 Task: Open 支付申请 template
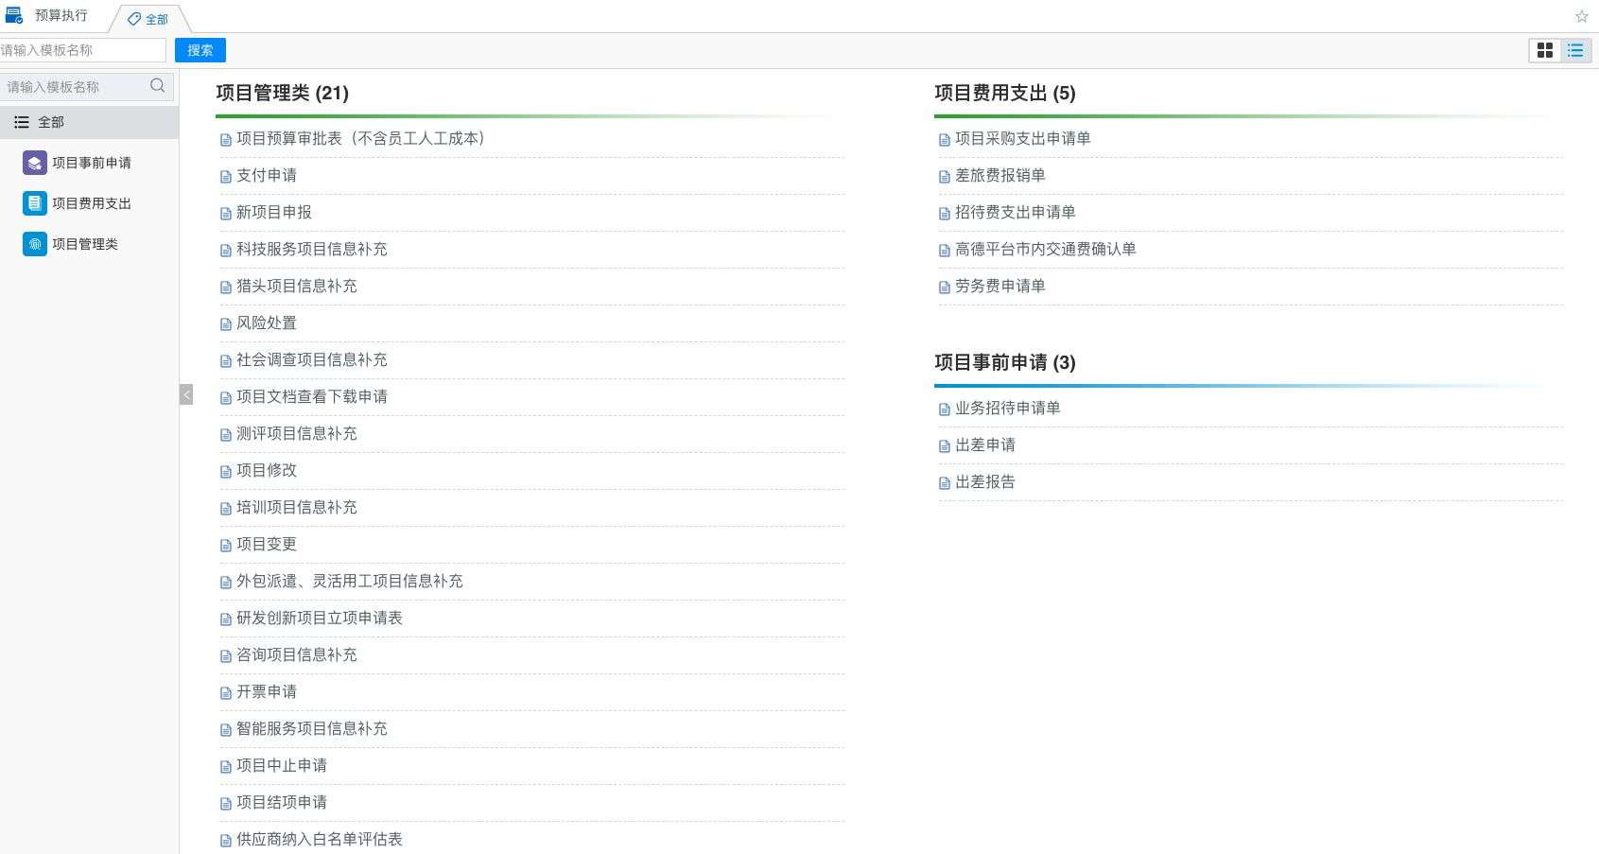coord(267,176)
